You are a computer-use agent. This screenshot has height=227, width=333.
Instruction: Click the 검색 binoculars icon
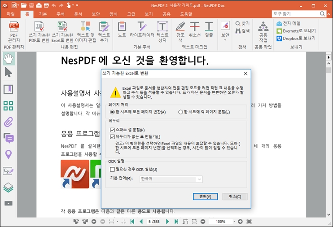point(238,31)
